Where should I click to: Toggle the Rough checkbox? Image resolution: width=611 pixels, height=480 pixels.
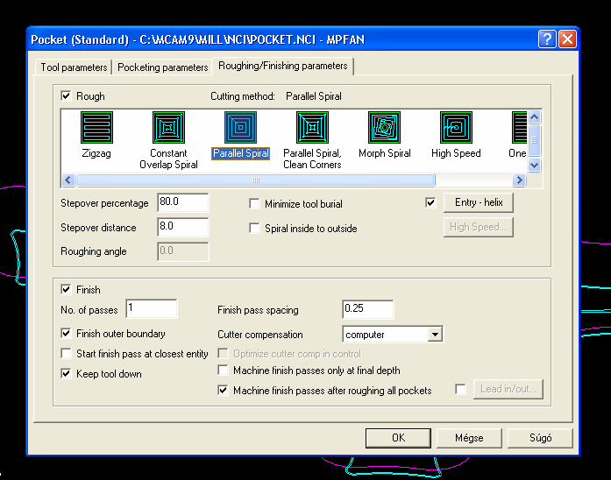click(x=67, y=95)
